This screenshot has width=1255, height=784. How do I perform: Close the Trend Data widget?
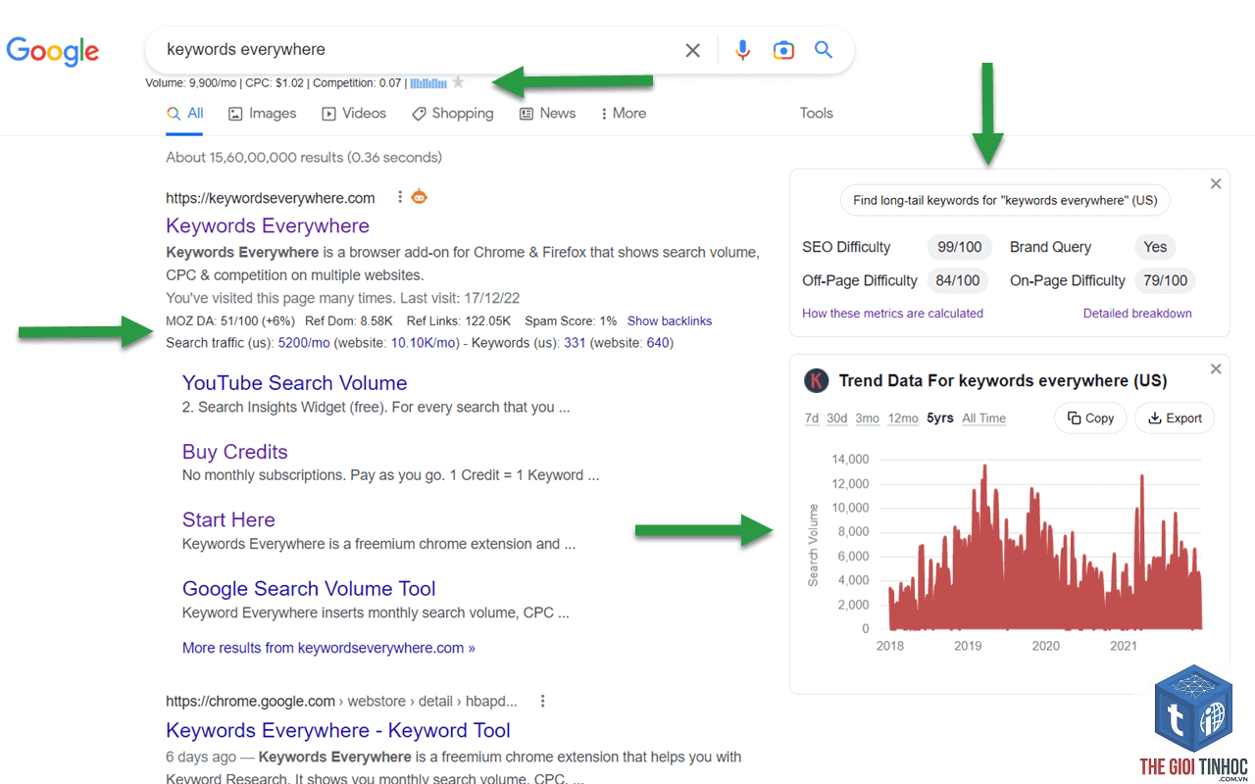(1216, 368)
